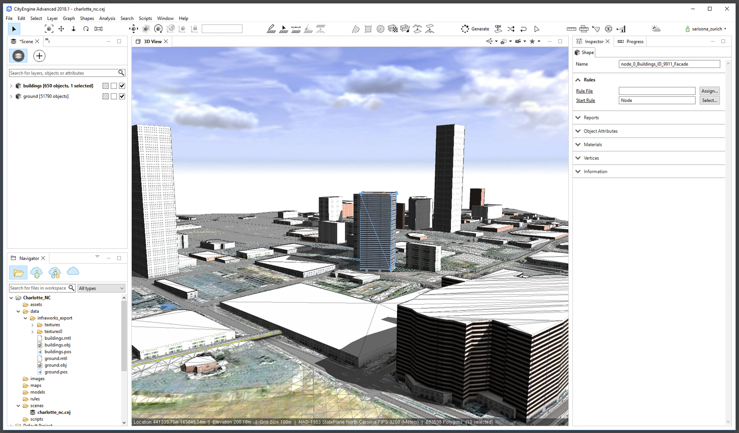This screenshot has height=433, width=739.
Task: Expand the Object Attributes section
Action: pos(600,131)
